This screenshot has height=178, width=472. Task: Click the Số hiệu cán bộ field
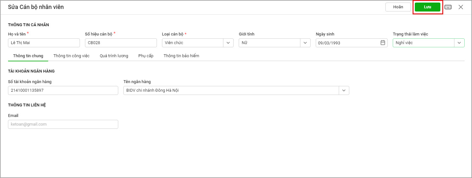(x=121, y=43)
